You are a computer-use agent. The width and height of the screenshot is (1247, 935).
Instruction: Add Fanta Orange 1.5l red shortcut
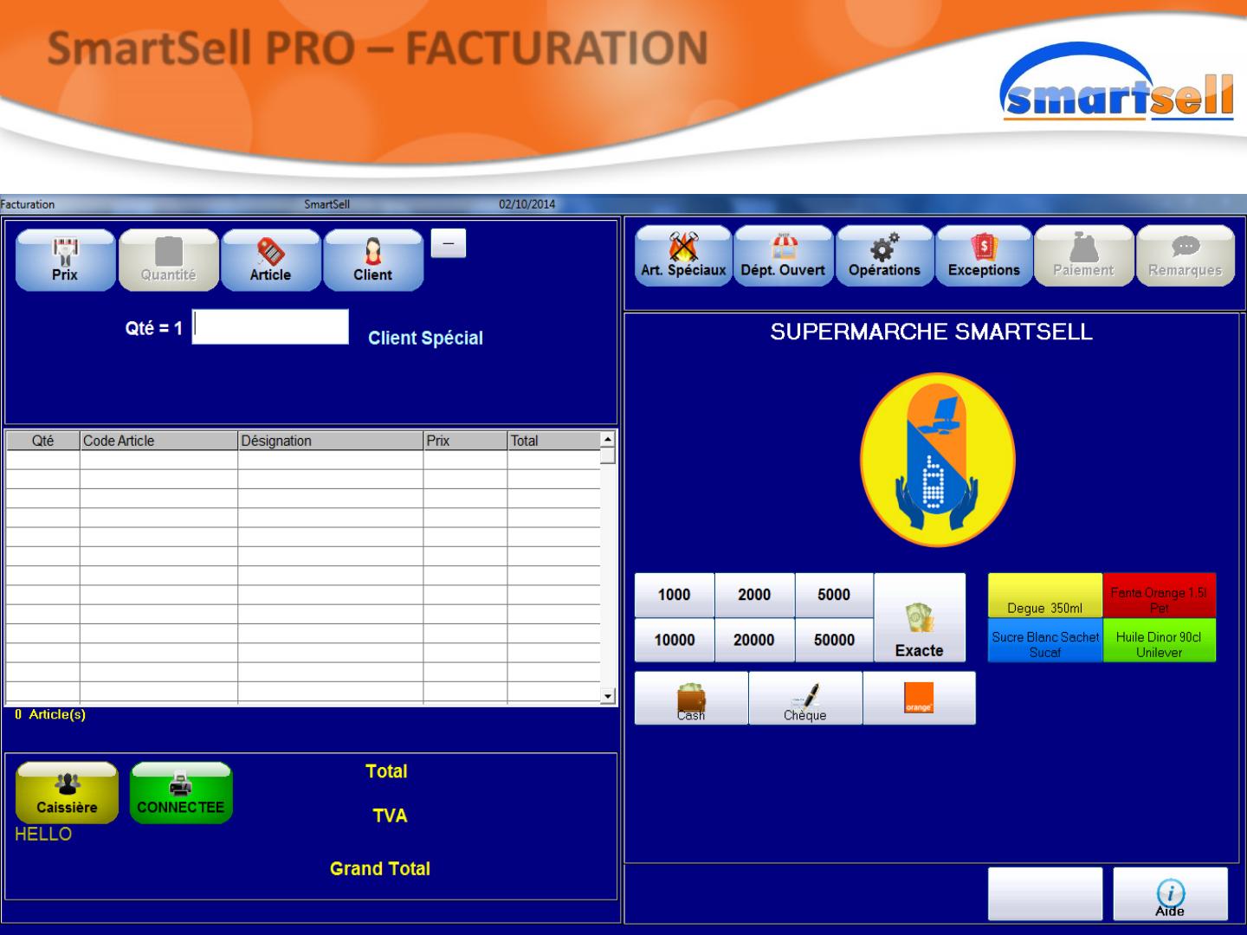coord(1159,596)
